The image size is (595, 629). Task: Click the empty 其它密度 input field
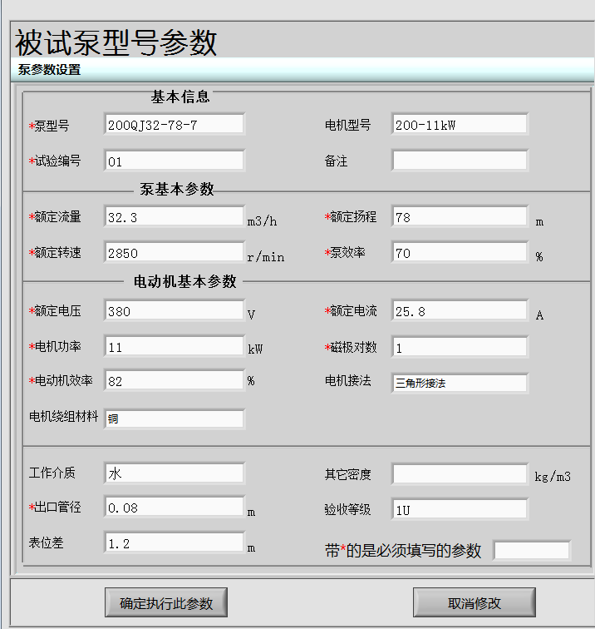(460, 474)
